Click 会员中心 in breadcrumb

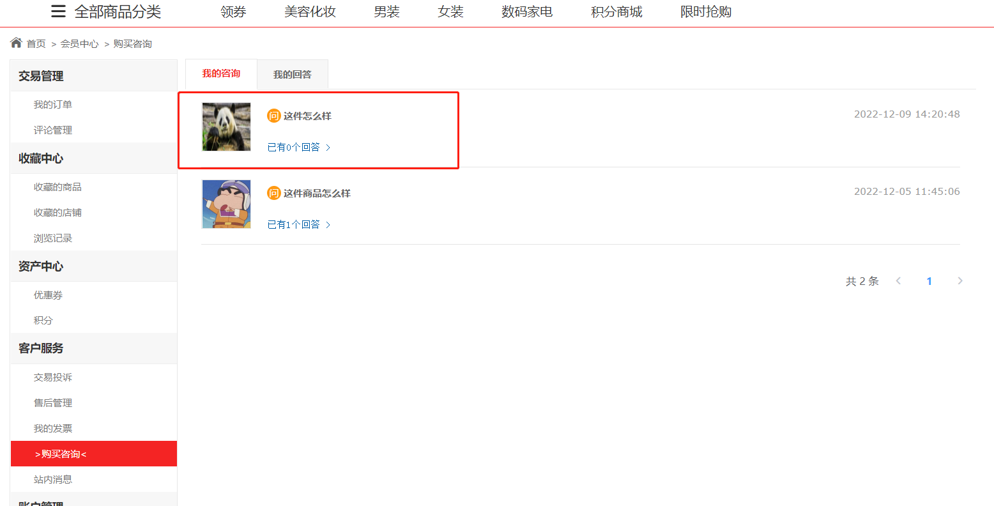click(x=80, y=43)
